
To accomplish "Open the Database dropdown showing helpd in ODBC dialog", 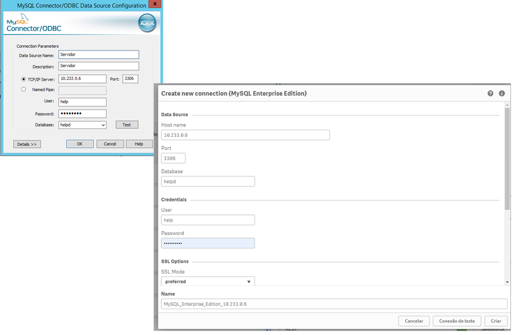I will pyautogui.click(x=82, y=125).
